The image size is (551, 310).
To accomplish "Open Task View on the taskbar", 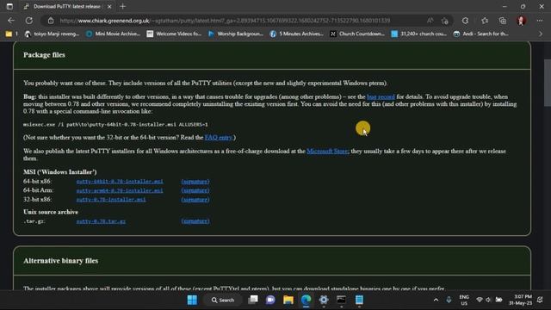I will pyautogui.click(x=253, y=300).
